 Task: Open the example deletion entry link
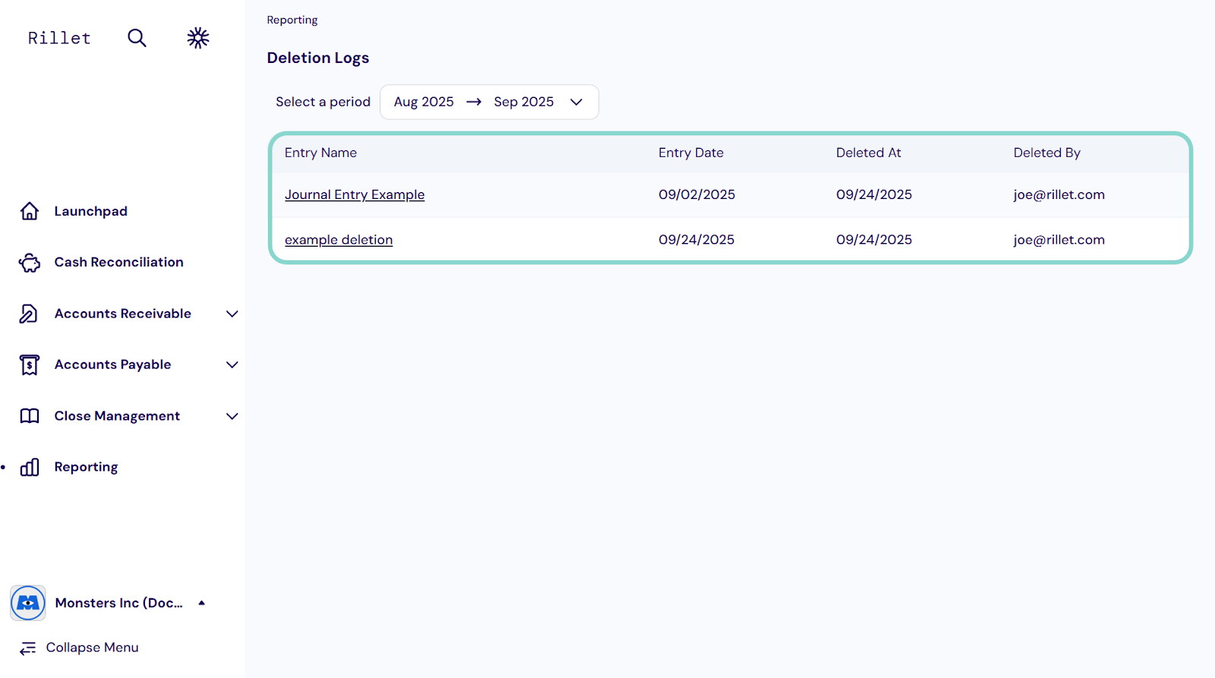pyautogui.click(x=339, y=240)
